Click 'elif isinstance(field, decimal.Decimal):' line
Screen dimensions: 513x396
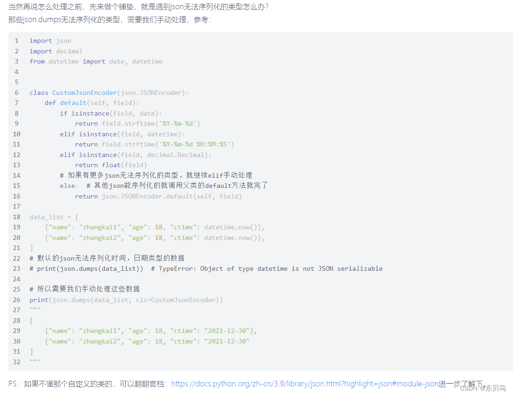point(135,154)
